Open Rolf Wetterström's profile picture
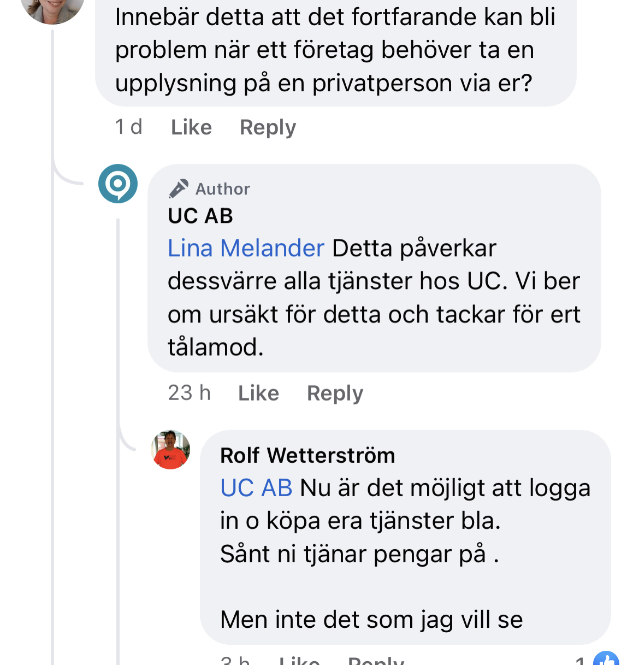 [x=170, y=450]
